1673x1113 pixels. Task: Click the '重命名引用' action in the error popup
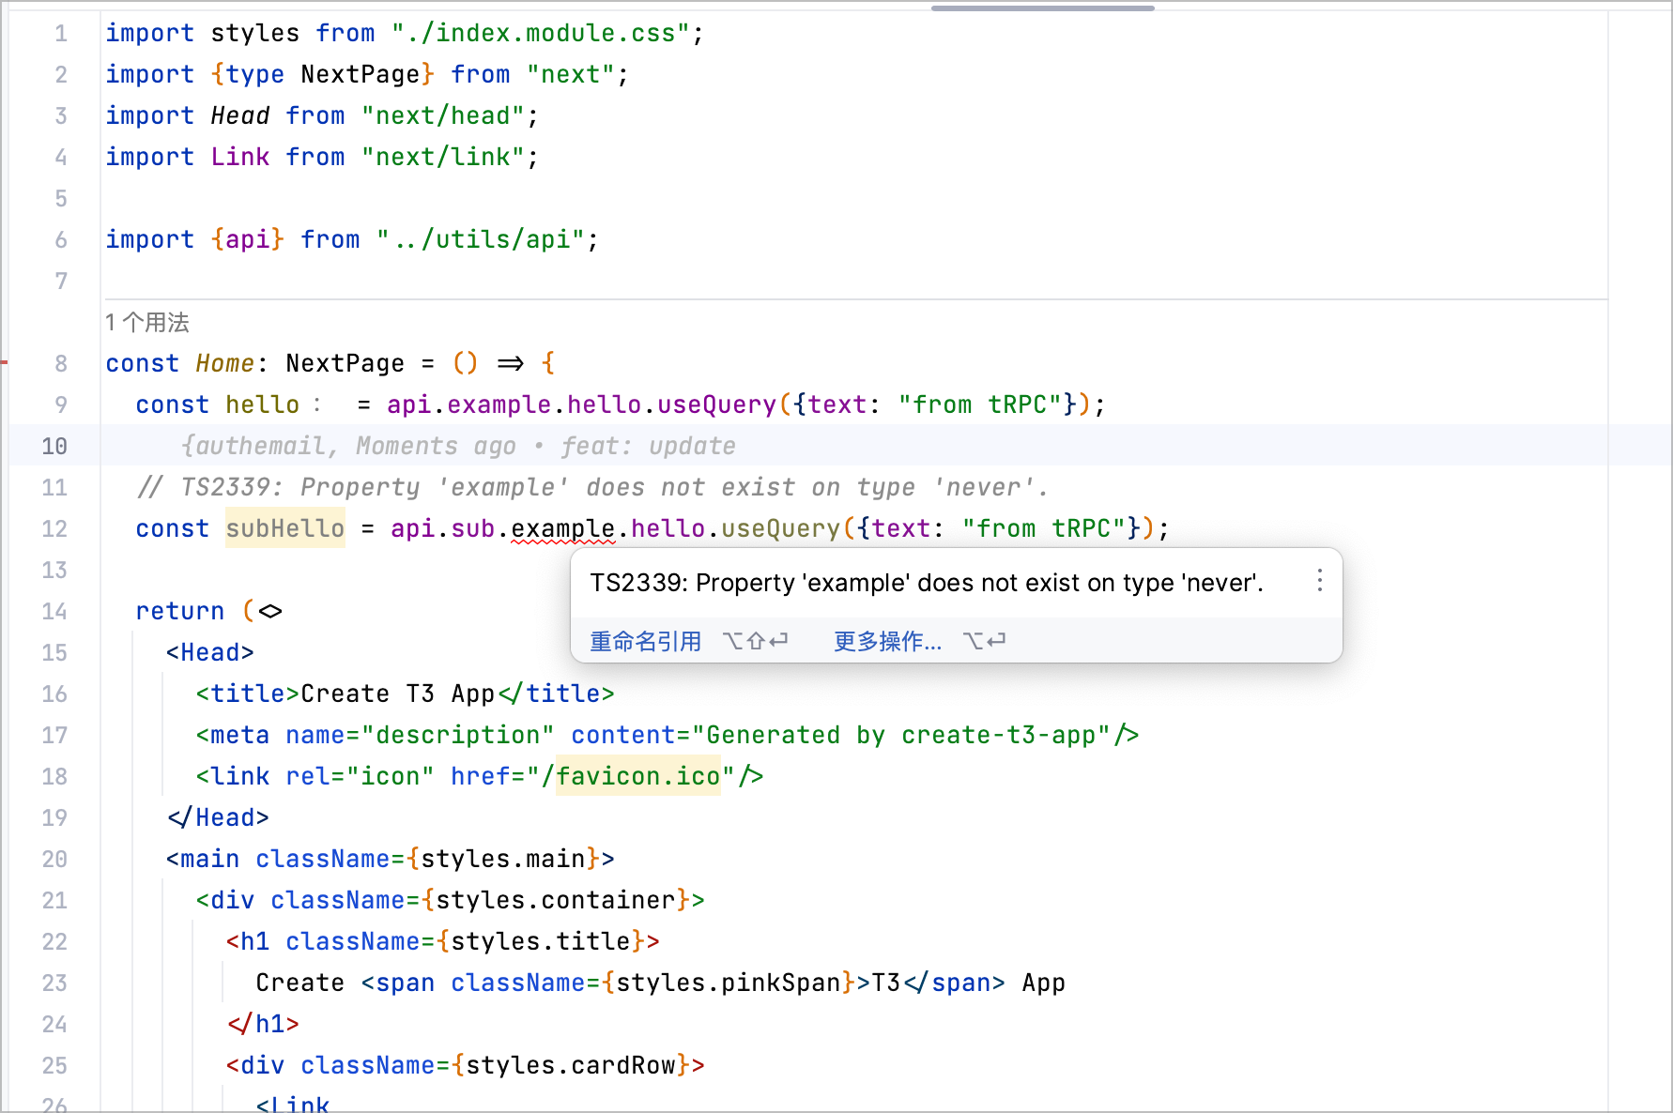coord(645,641)
